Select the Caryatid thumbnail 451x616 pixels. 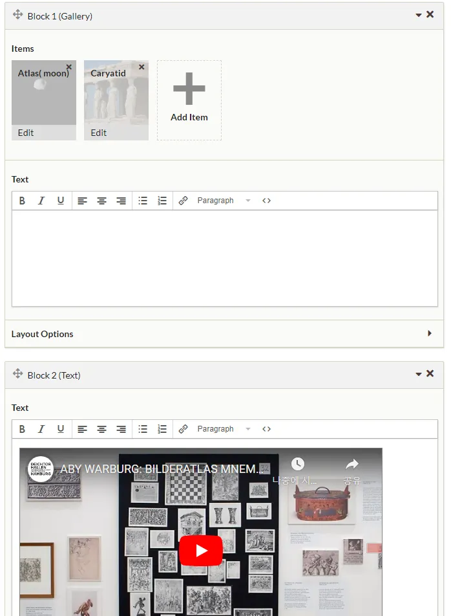(116, 93)
